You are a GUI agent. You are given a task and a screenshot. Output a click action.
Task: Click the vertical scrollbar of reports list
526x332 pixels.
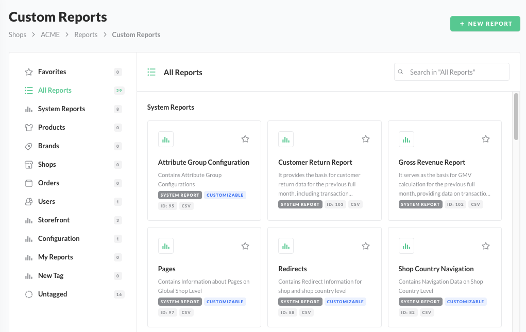(x=516, y=116)
